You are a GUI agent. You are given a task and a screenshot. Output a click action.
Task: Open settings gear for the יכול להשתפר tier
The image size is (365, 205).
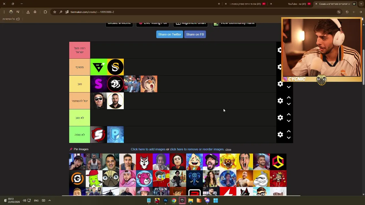point(280,101)
